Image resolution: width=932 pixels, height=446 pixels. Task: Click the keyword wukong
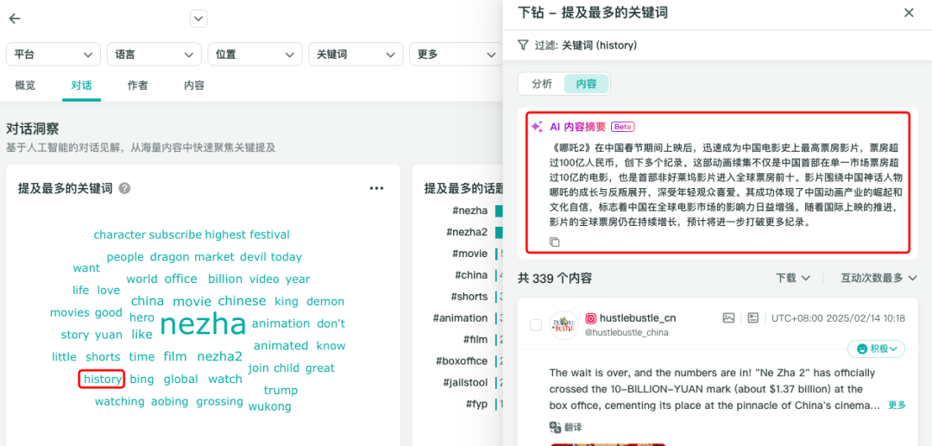click(x=270, y=407)
